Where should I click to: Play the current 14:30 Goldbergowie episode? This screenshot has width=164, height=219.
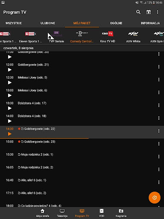pos(9,134)
